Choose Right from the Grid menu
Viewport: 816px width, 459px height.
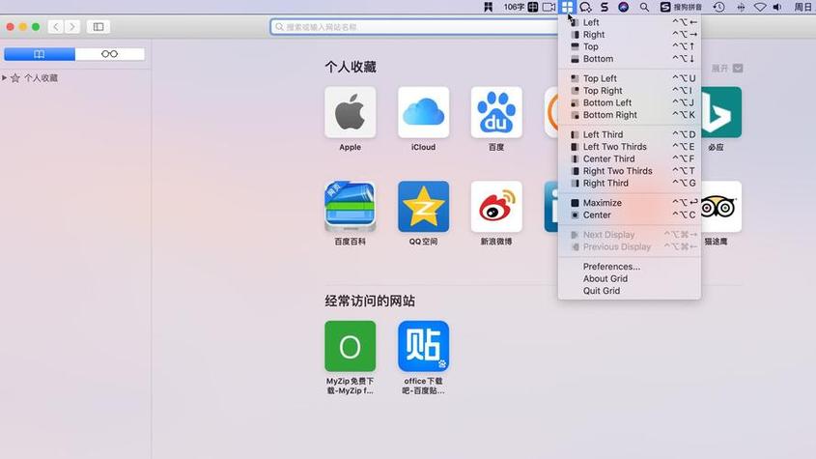[630, 35]
